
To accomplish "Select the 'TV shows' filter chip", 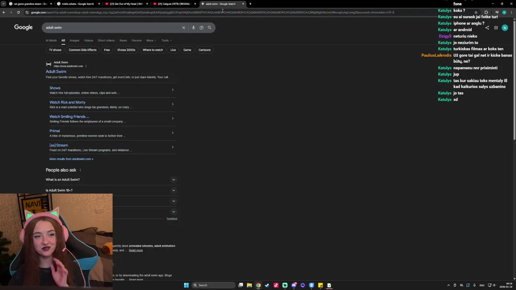I will [x=55, y=50].
